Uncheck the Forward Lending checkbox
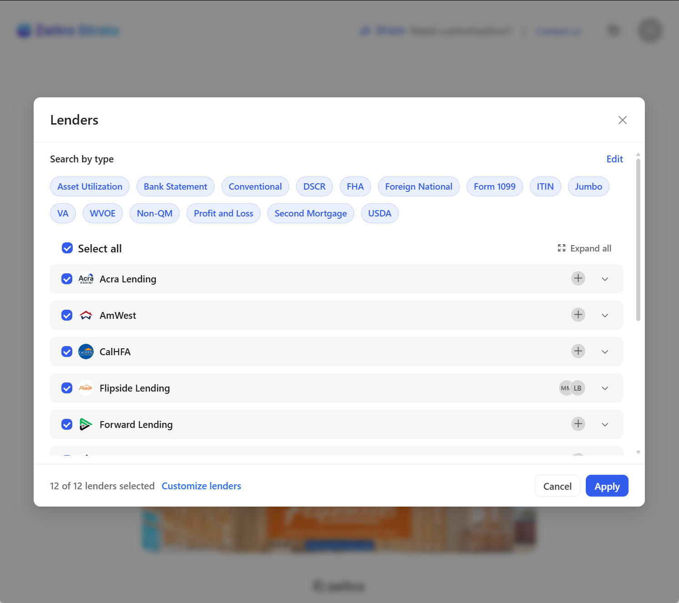The image size is (679, 603). 67,424
